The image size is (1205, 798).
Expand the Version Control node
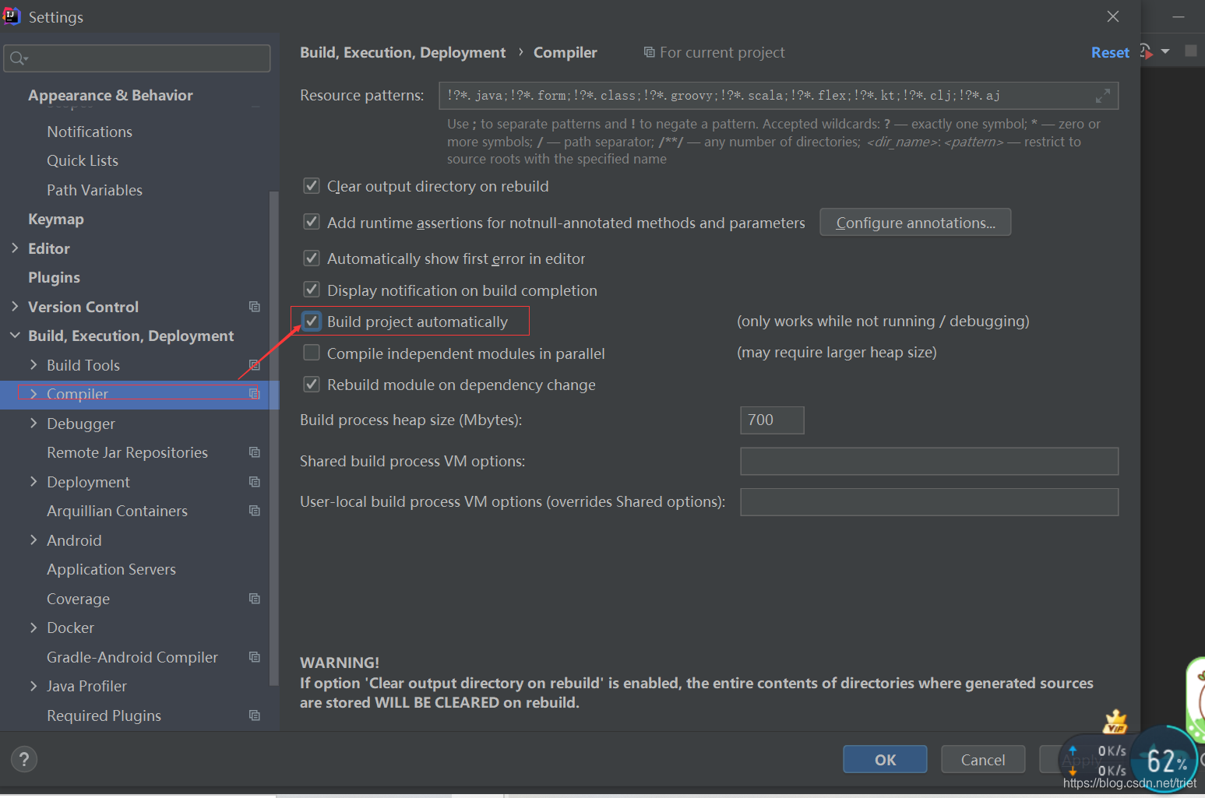coord(15,307)
